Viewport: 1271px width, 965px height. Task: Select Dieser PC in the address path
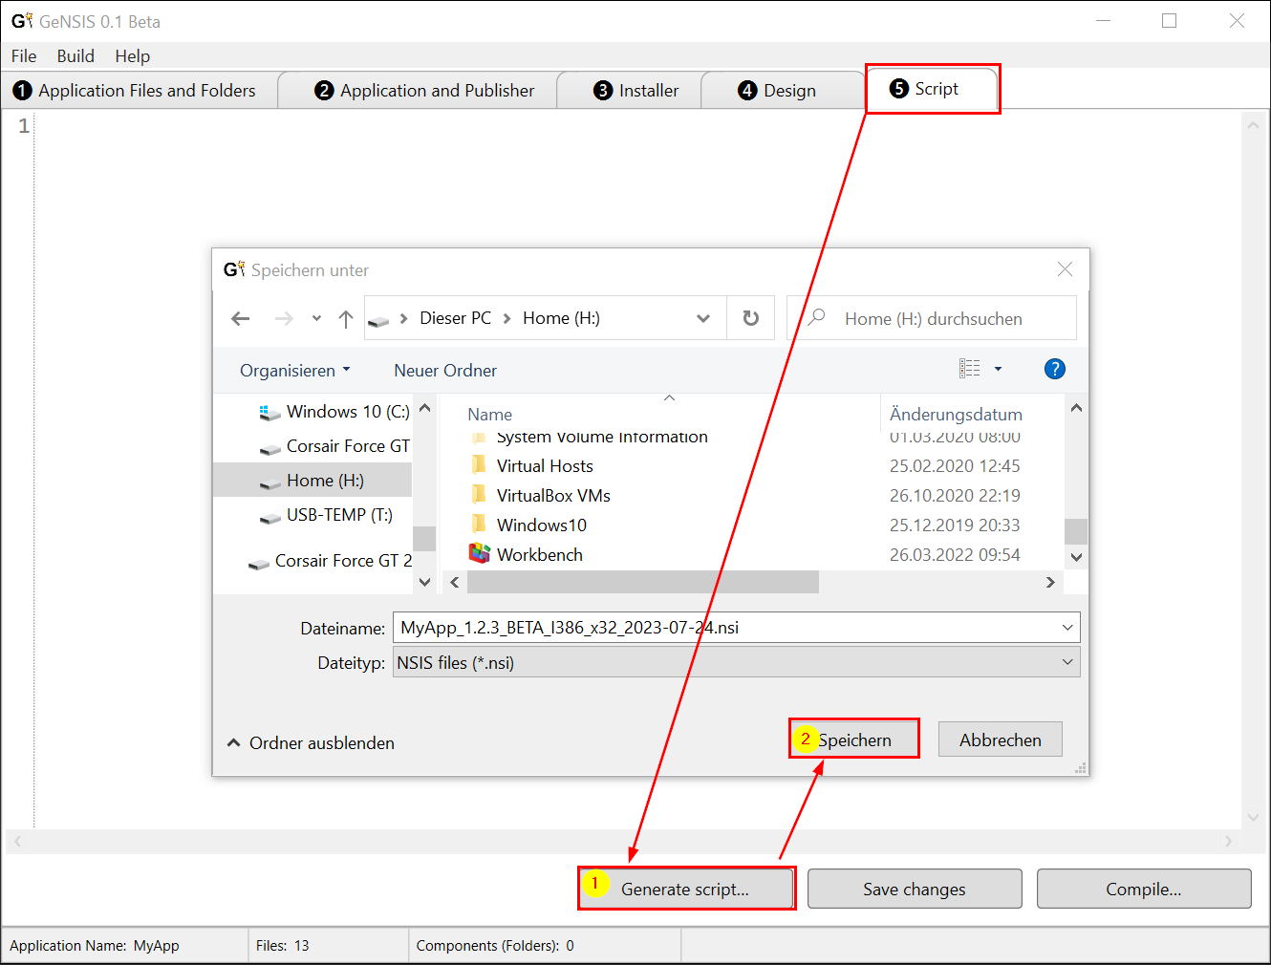tap(456, 318)
